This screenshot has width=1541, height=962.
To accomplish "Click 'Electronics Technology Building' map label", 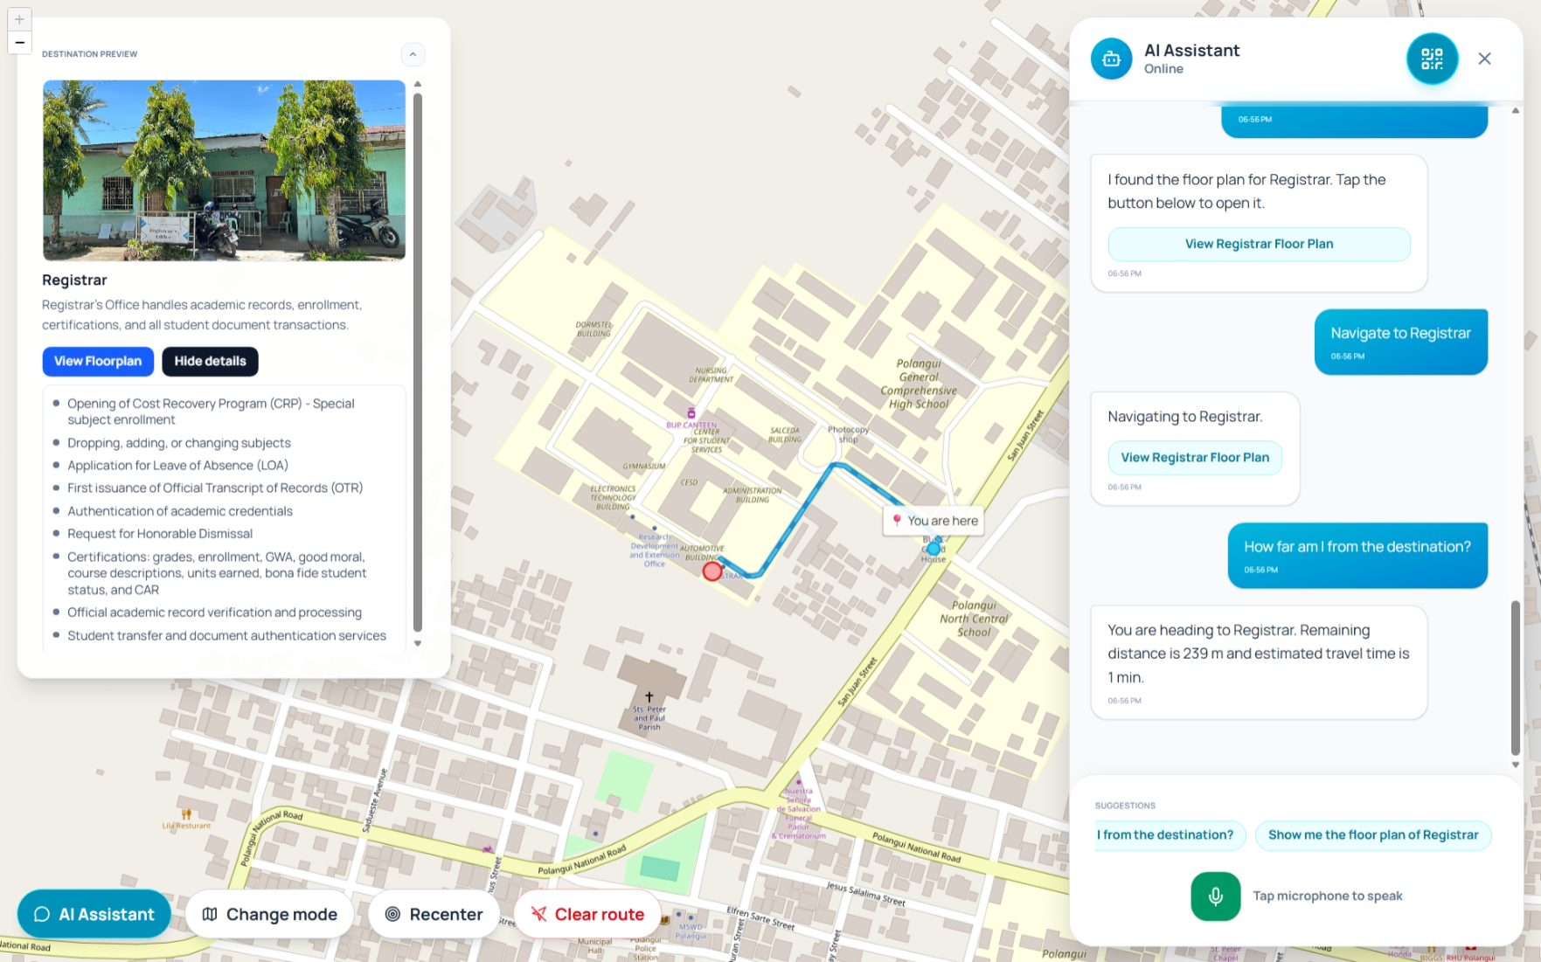I will (x=613, y=498).
